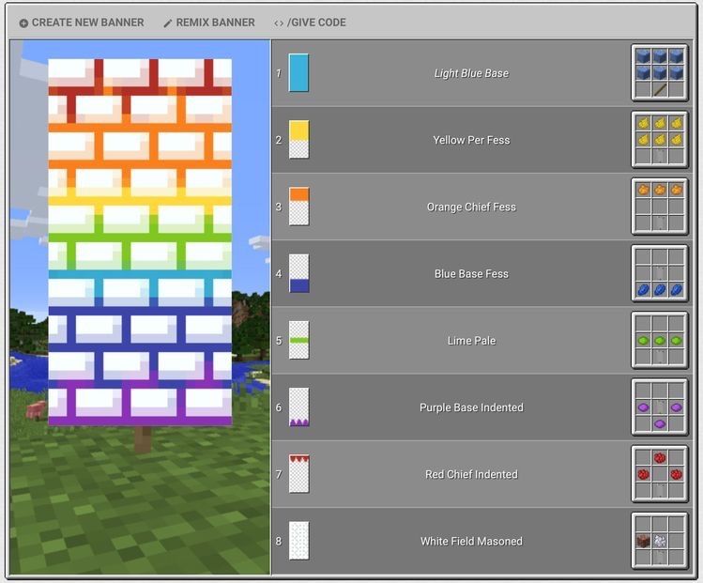The image size is (703, 583).
Task: Click the rainbow brick banner preview
Action: coord(140,242)
